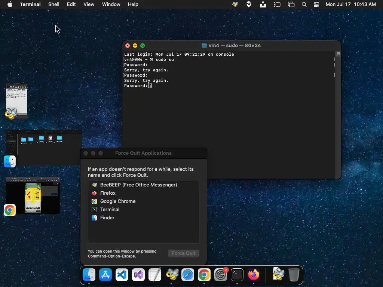Click the BeeBEEP Stage Manager window thumbnail
Screen dimensions: 383x287
(x=16, y=101)
